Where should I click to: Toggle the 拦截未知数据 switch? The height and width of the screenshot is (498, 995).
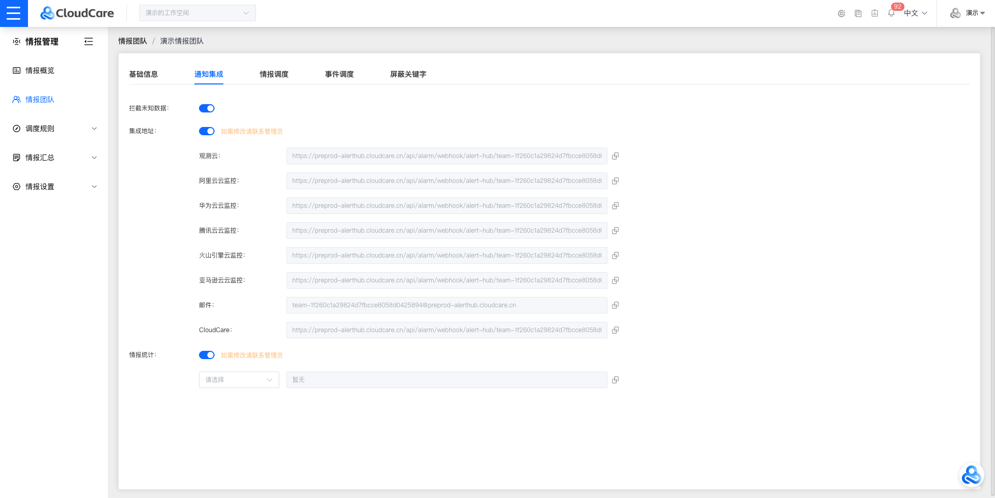(207, 108)
